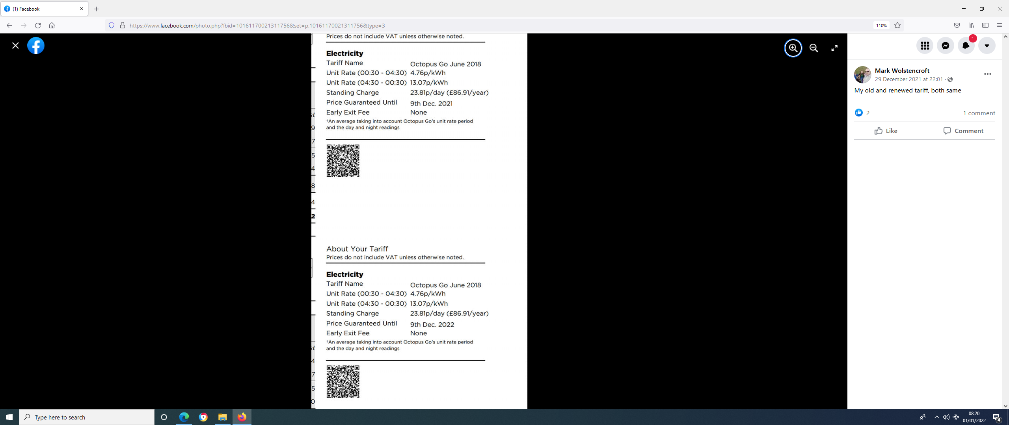This screenshot has height=425, width=1009.
Task: Toggle Firefox sidebar
Action: 985,26
